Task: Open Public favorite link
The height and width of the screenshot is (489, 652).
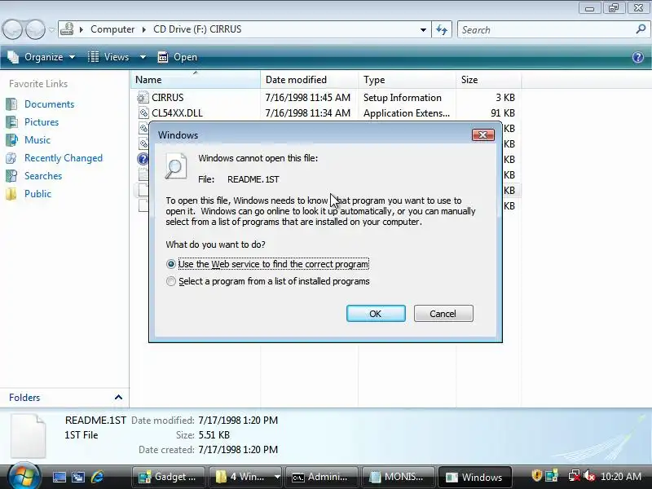Action: point(37,194)
